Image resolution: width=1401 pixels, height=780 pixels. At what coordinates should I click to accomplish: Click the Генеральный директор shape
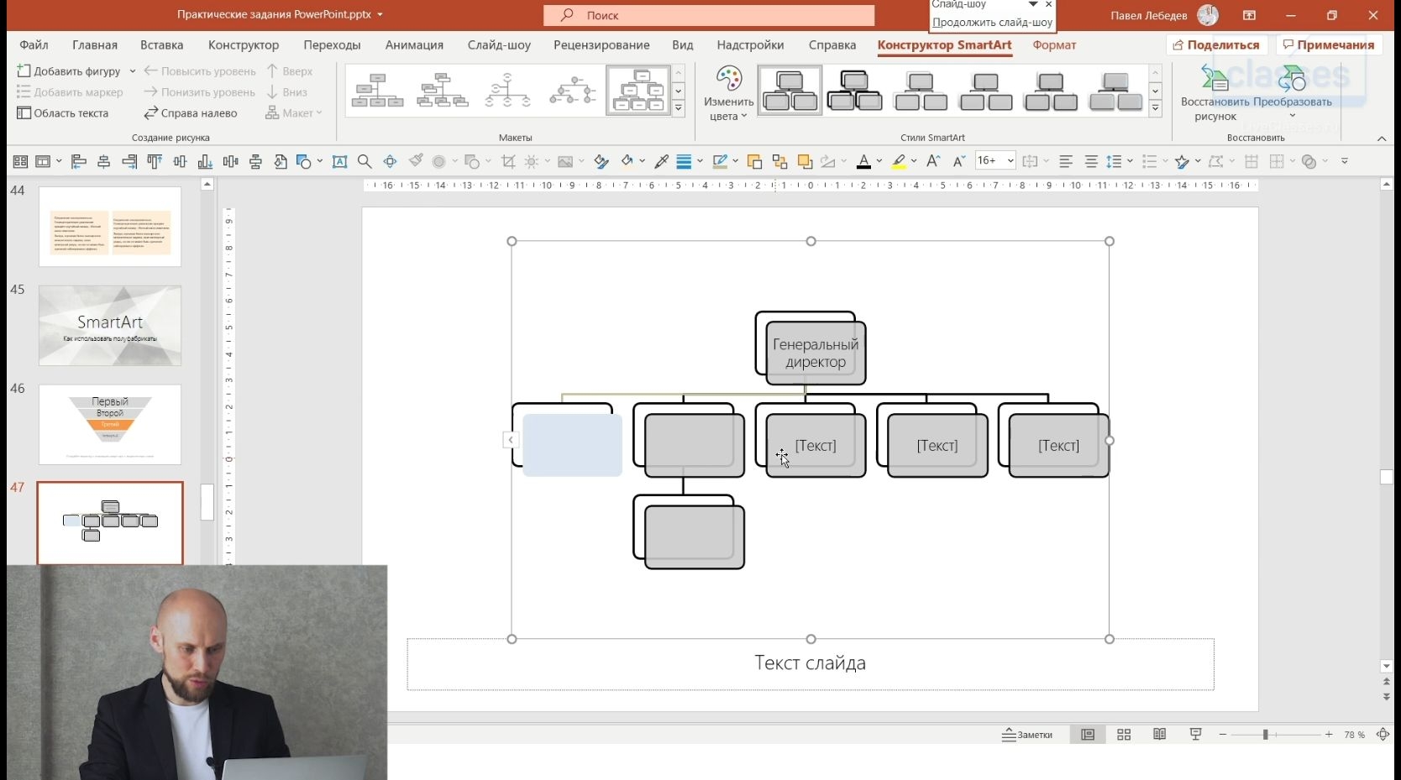click(x=816, y=353)
